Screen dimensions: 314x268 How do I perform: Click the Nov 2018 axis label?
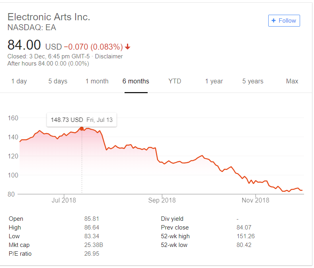pyautogui.click(x=255, y=200)
